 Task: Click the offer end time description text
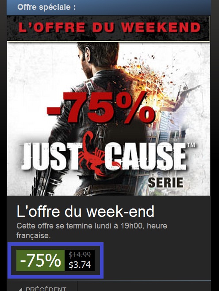[x=92, y=231]
